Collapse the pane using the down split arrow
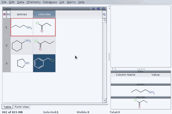Image resolution: width=172 pixels, height=114 pixels. click(x=116, y=69)
